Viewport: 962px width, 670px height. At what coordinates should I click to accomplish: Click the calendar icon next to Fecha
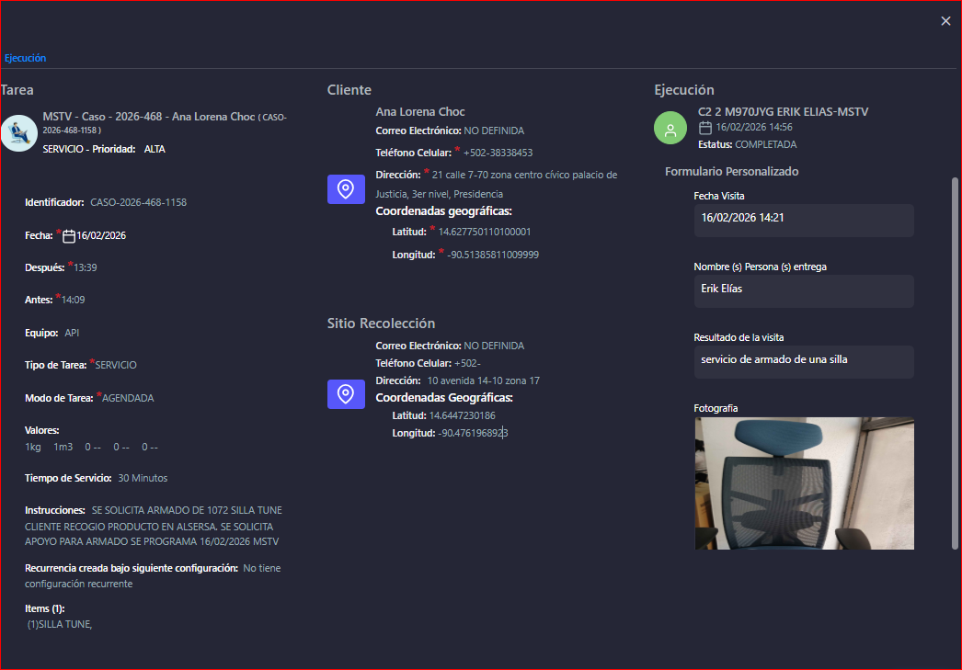click(68, 236)
